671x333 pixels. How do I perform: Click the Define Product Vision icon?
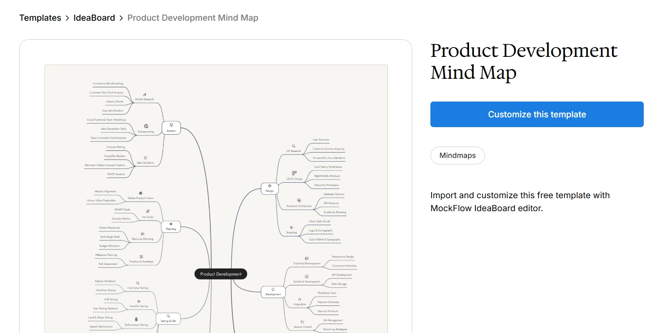tap(141, 193)
